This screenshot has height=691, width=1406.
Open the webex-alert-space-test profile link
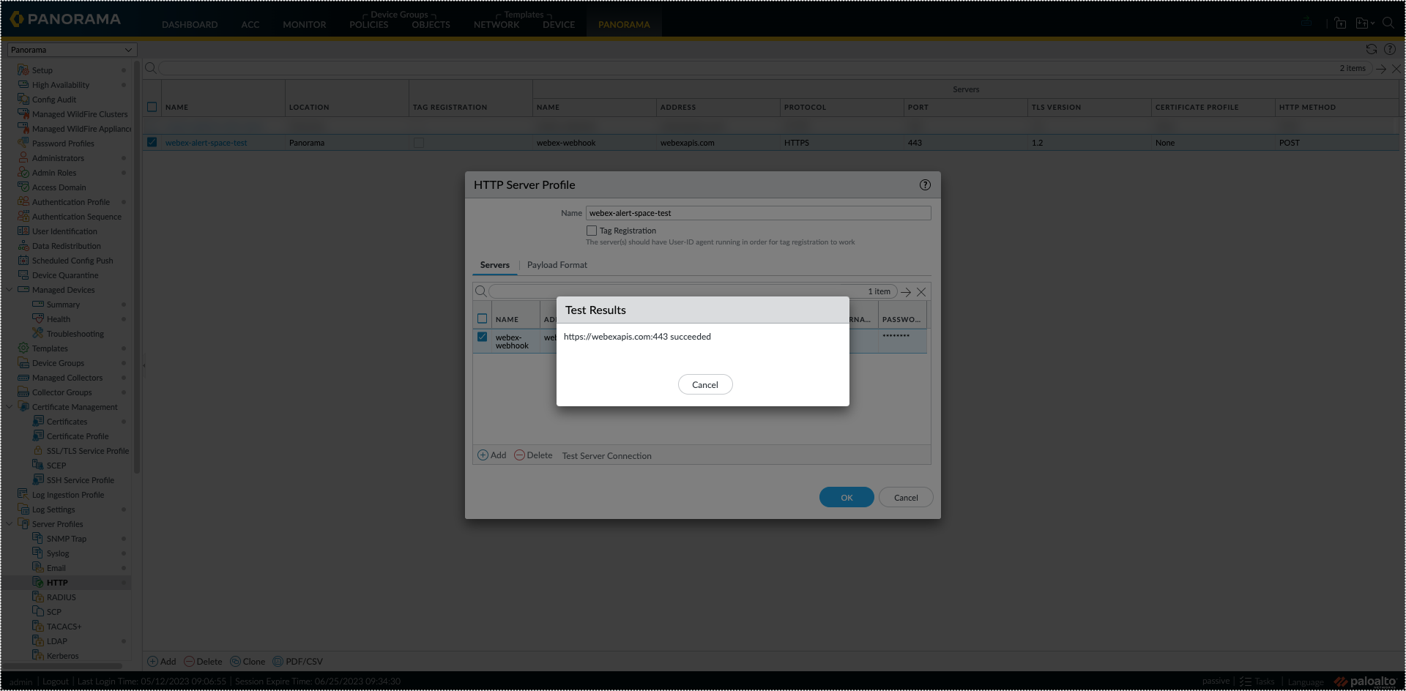pos(207,143)
